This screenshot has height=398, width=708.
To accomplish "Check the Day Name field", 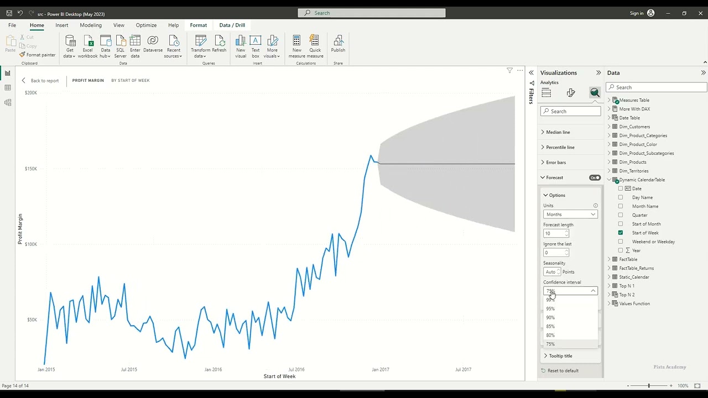I will point(621,197).
